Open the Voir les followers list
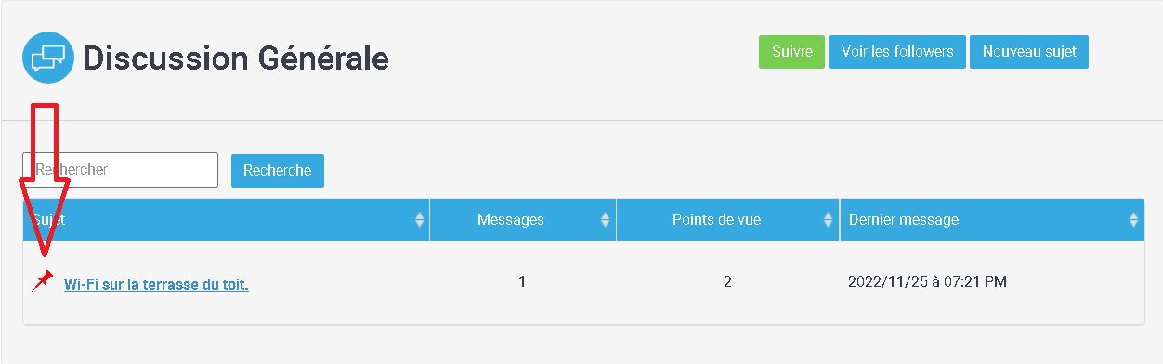Image resolution: width=1163 pixels, height=364 pixels. coord(897,52)
